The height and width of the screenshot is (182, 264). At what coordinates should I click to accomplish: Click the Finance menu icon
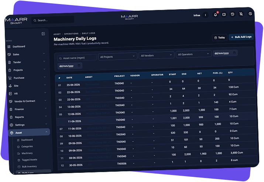tap(11, 109)
